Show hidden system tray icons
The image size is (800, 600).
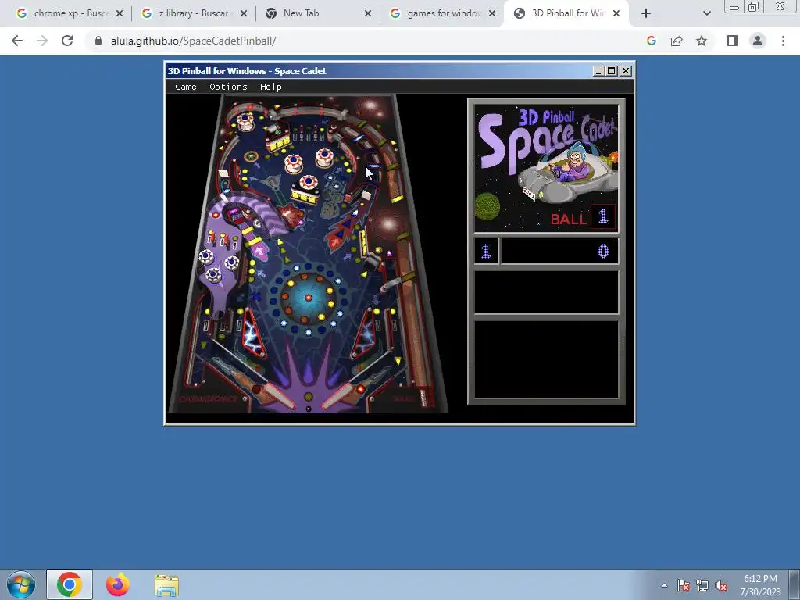[x=664, y=585]
